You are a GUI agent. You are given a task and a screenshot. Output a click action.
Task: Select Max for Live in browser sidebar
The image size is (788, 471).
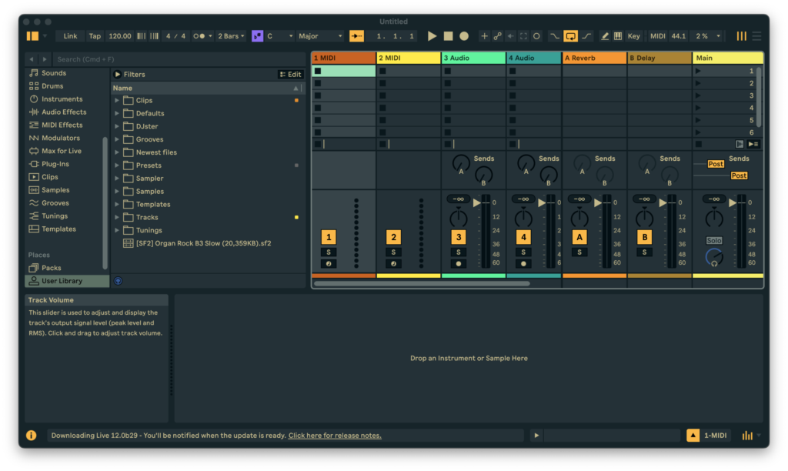tap(61, 151)
